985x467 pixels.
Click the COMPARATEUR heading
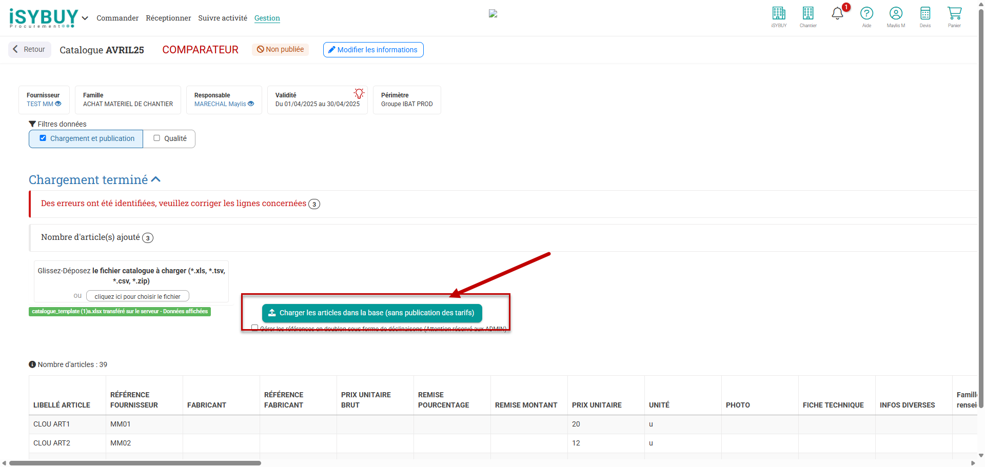click(x=200, y=50)
